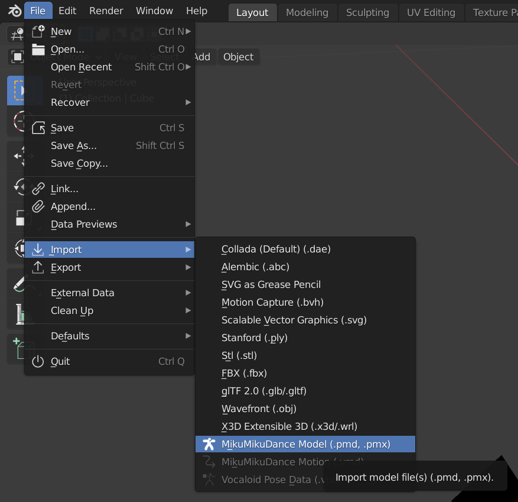Expand the Open Recent submenu

click(x=188, y=67)
